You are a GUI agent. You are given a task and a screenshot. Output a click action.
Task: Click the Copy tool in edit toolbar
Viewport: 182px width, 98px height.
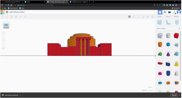[x=3, y=17]
